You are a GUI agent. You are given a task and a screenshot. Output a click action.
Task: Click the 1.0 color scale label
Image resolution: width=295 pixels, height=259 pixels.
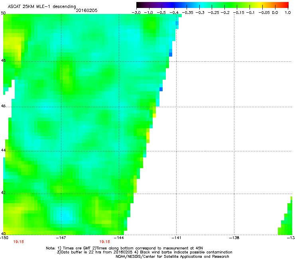coord(288,13)
